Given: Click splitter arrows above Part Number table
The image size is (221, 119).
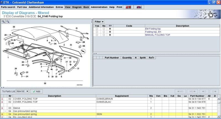Looking at the screenshot, I should 95,54.
